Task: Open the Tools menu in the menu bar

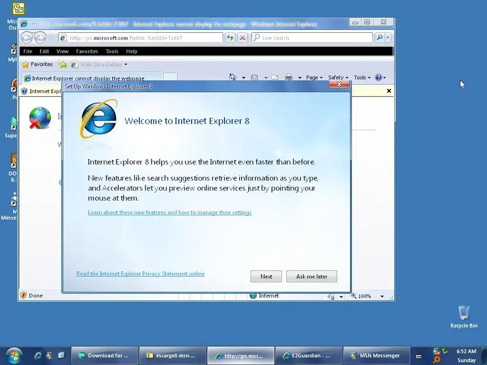Action: click(112, 51)
